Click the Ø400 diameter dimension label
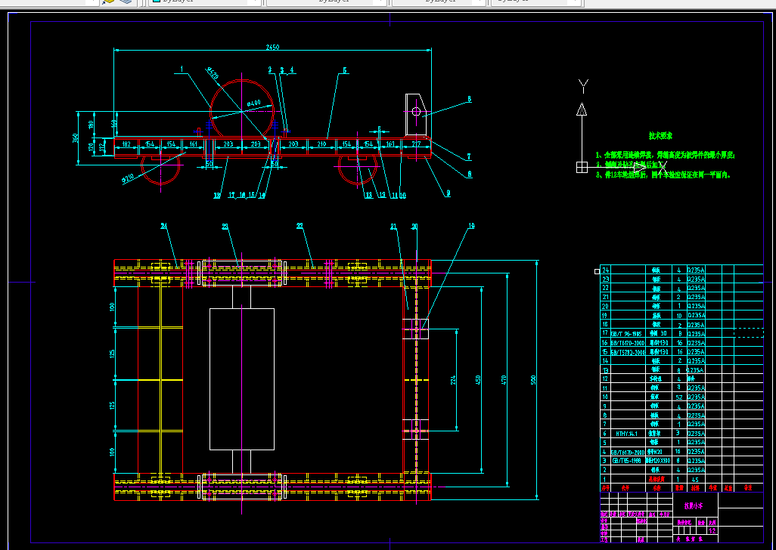 point(253,104)
